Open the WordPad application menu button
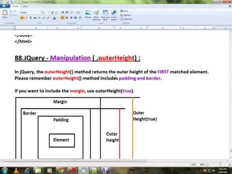Viewport: 232px width, 174px height. tap(5, 6)
